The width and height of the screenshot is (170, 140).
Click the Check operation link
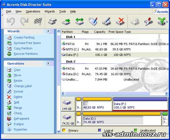[18, 113]
